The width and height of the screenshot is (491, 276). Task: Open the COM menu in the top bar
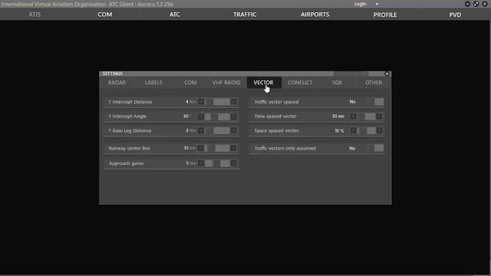[x=105, y=15]
